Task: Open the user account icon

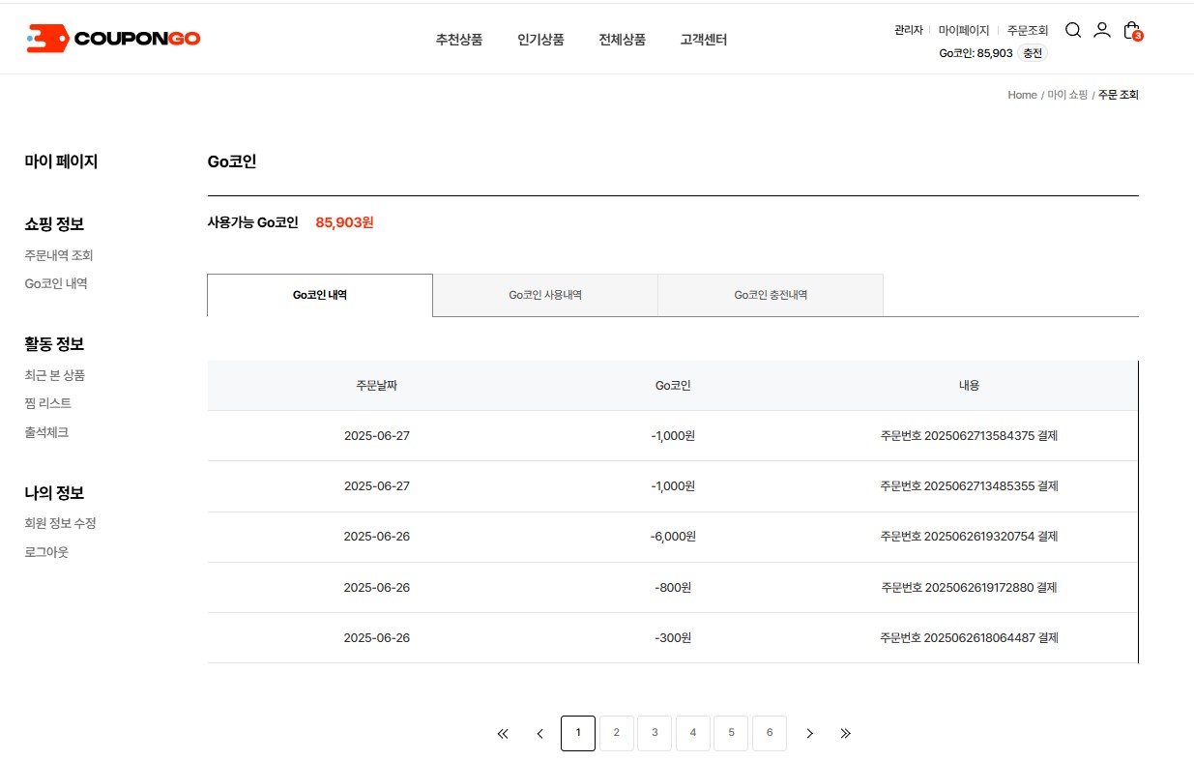Action: pyautogui.click(x=1102, y=30)
